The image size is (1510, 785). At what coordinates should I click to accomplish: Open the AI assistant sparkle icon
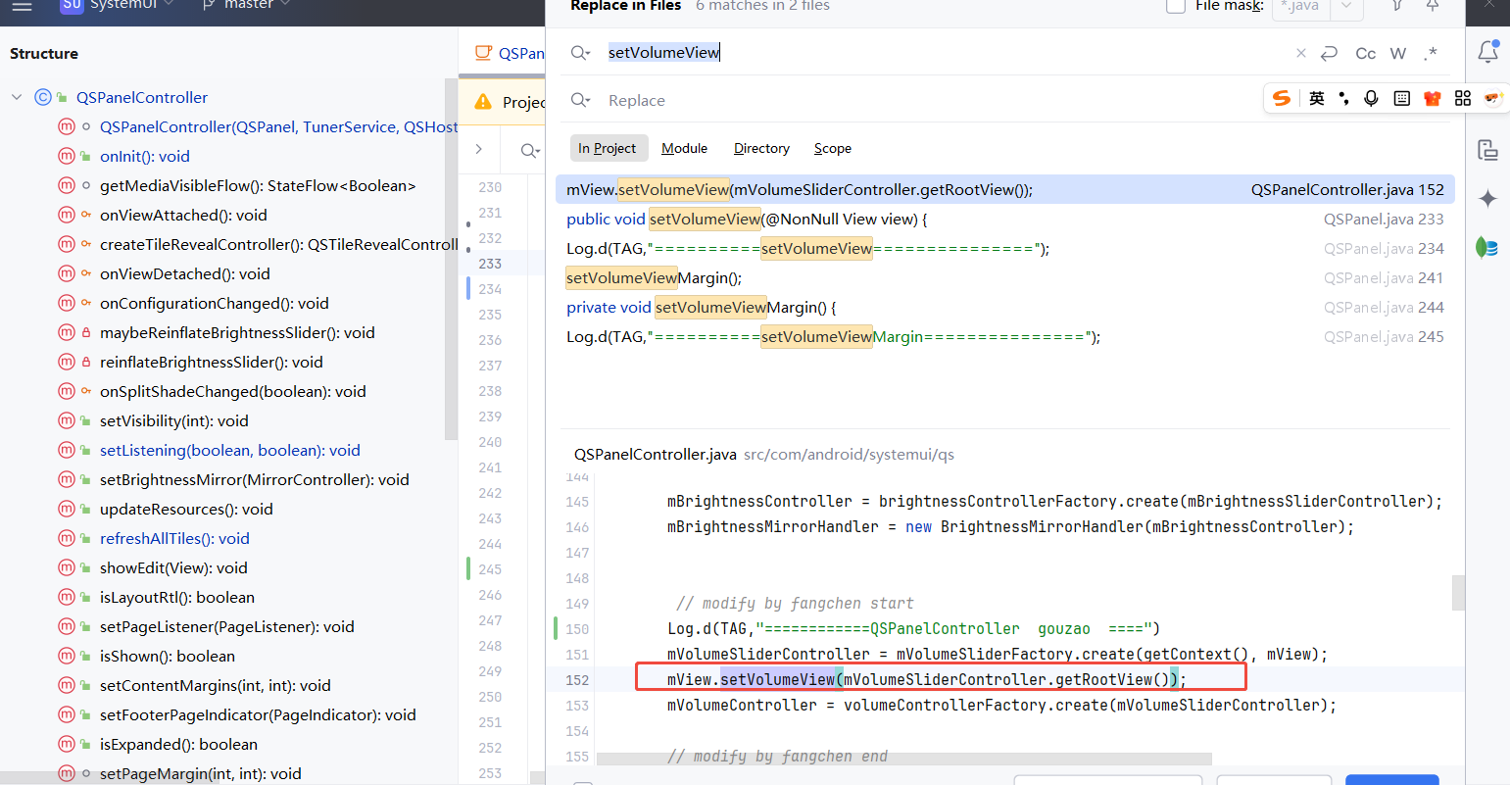[x=1487, y=199]
